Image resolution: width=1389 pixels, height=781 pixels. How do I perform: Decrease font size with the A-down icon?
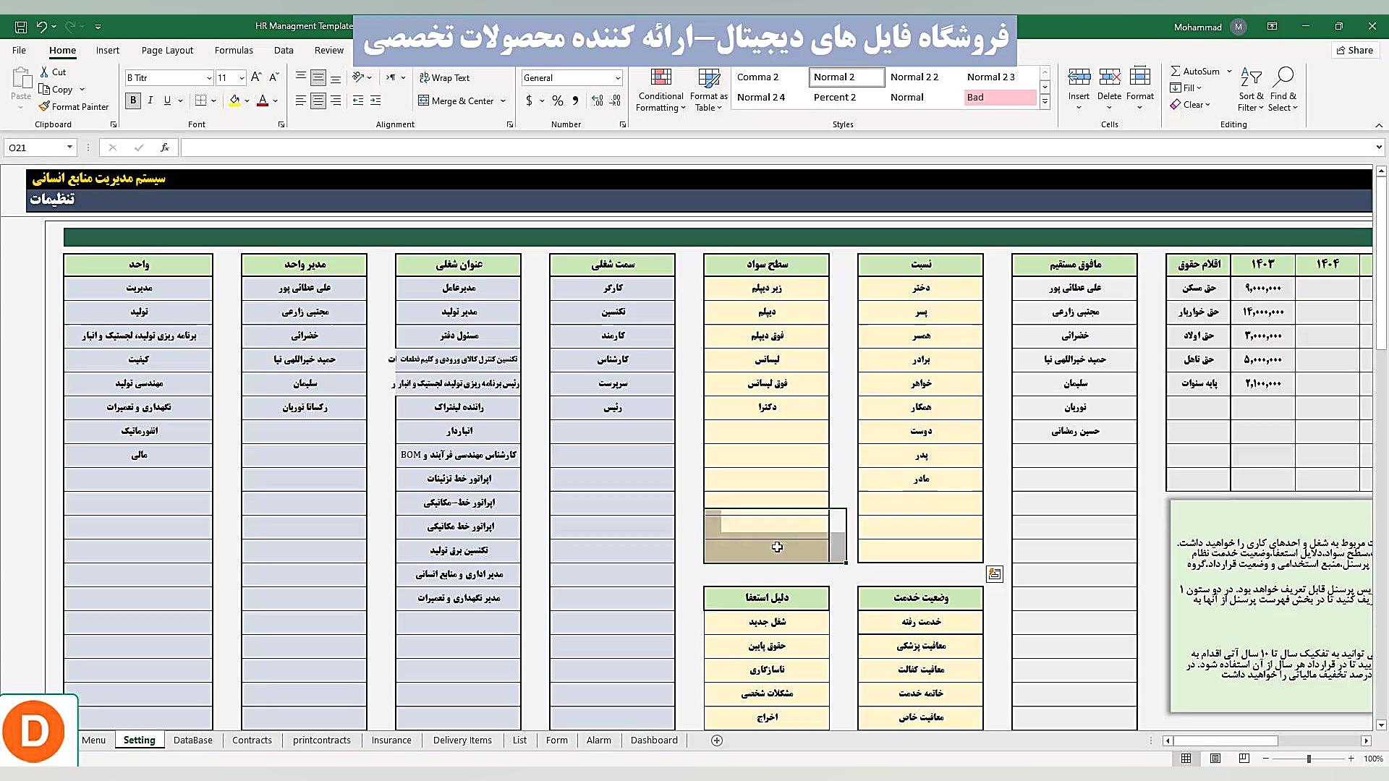tap(273, 77)
